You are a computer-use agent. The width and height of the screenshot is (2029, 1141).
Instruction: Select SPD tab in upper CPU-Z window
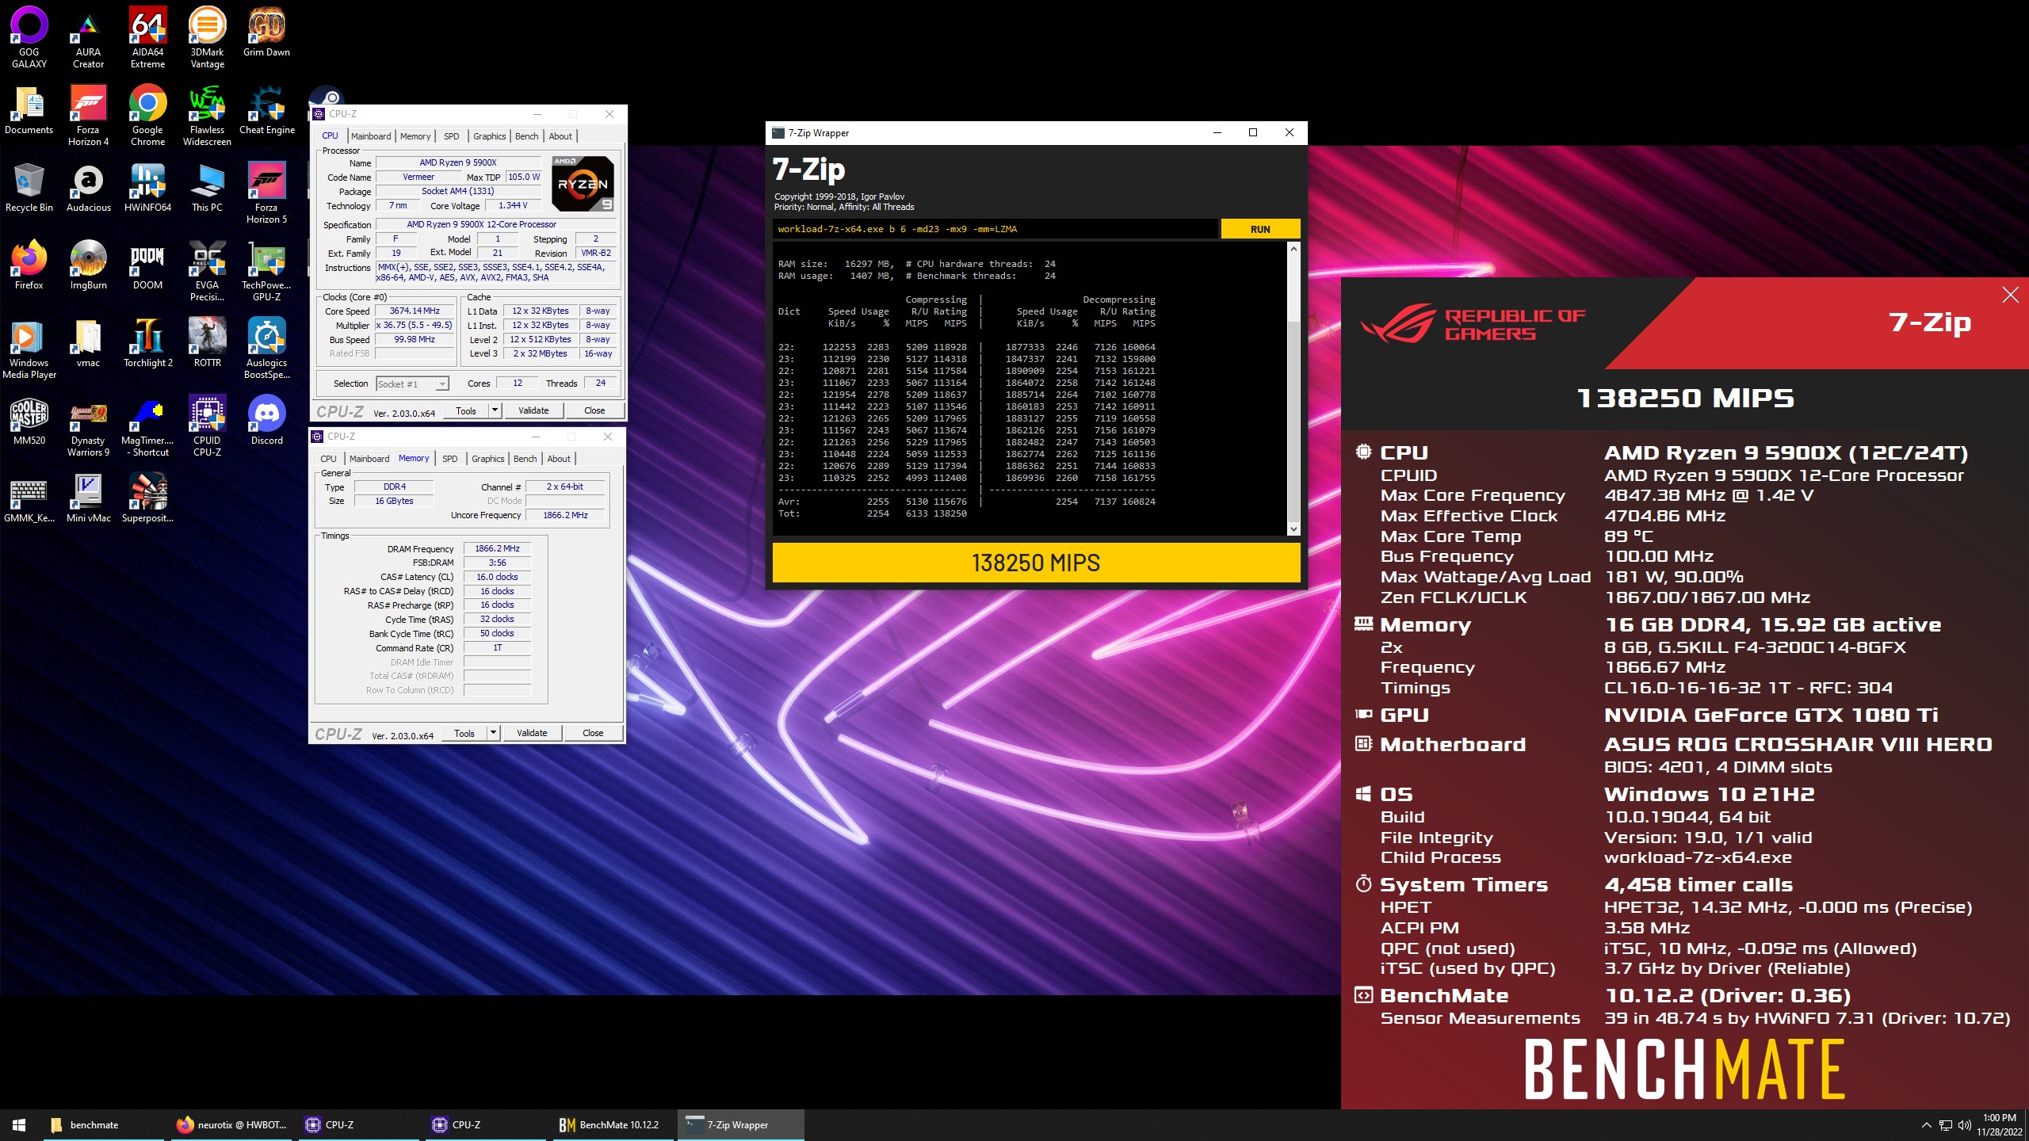tap(451, 136)
